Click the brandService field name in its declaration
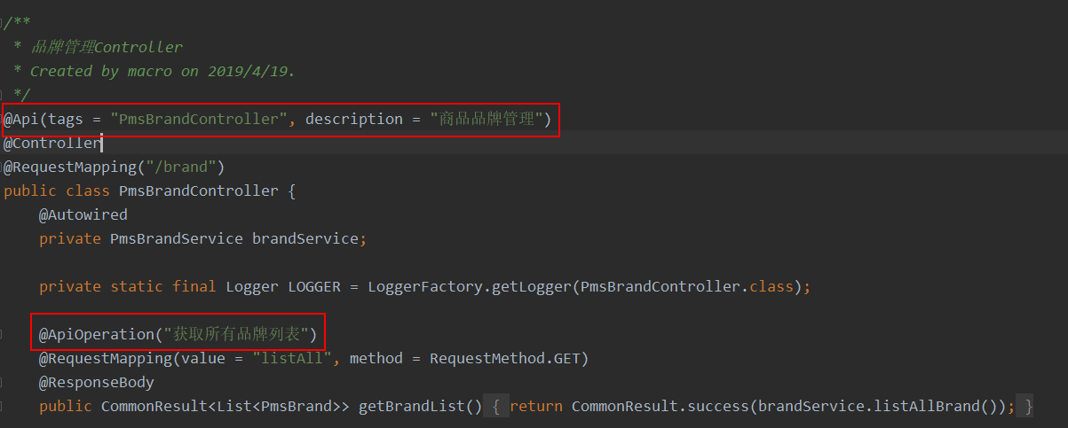 (305, 238)
